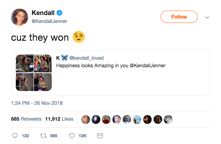Open the @kendall_loved quoted handle
The image size is (221, 144).
click(86, 58)
